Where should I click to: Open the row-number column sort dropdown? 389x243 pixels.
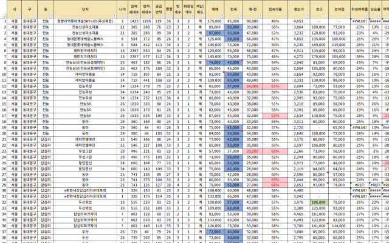point(4,16)
